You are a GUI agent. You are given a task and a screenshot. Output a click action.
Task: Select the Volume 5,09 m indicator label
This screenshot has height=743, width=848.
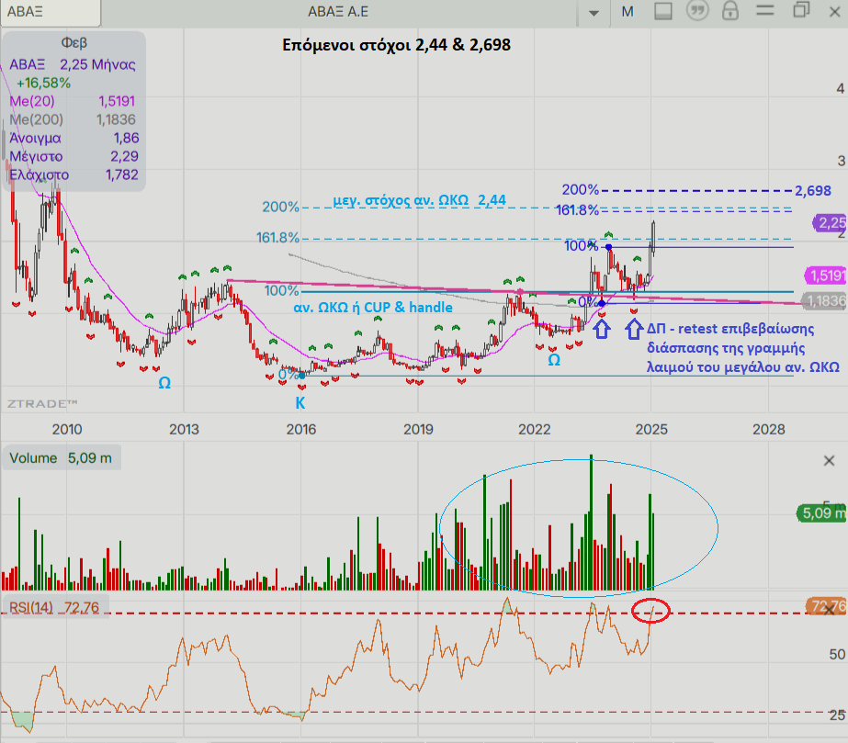click(x=60, y=458)
